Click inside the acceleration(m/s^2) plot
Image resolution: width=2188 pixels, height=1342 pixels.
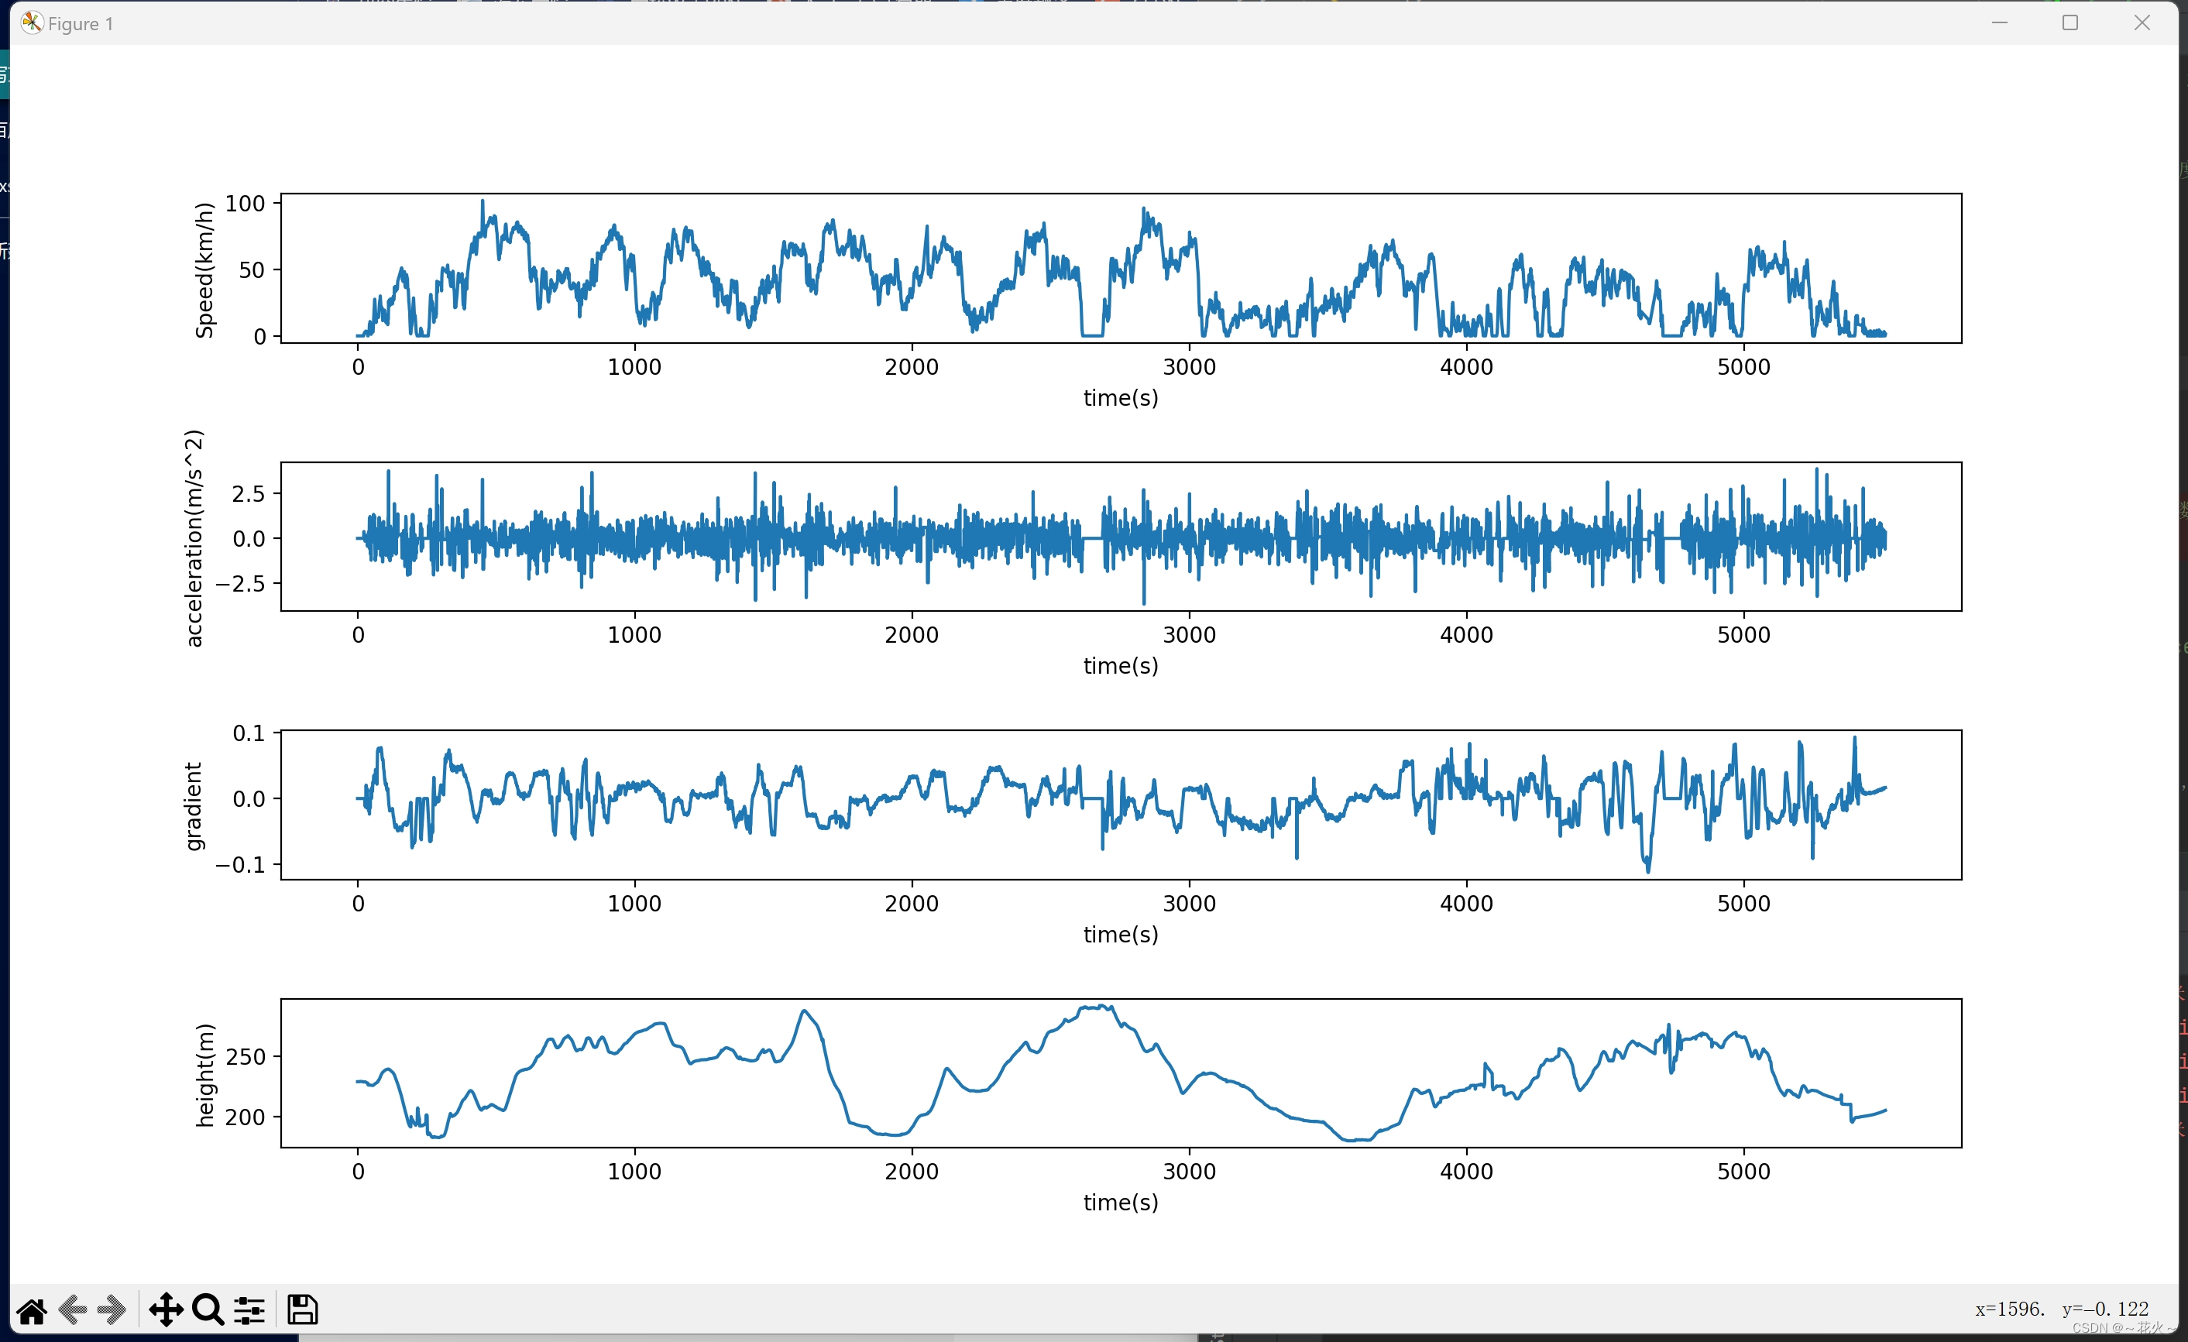coord(1121,536)
